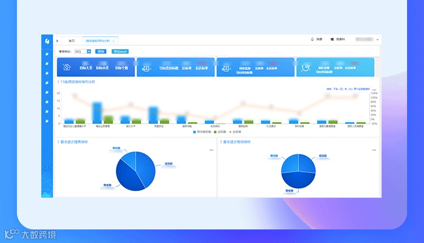Click the 要求逐步降低指标 section title
Viewport: 424px width, 243px height.
point(237,142)
